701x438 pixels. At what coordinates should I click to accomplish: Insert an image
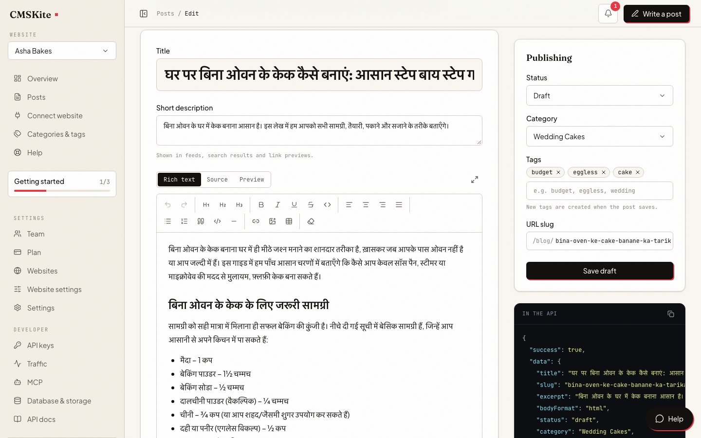[x=273, y=221]
